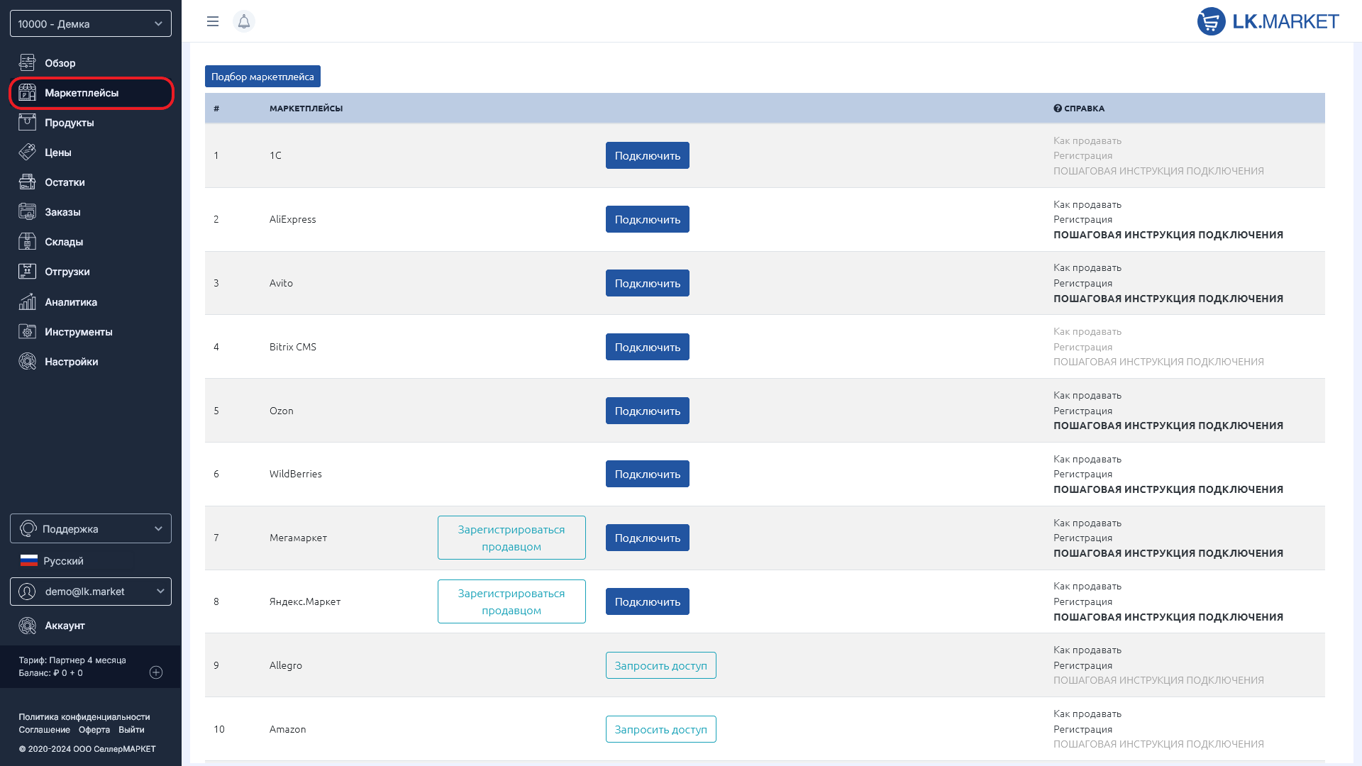Open the Аккаунт menu item
The height and width of the screenshot is (766, 1362).
pyautogui.click(x=65, y=625)
